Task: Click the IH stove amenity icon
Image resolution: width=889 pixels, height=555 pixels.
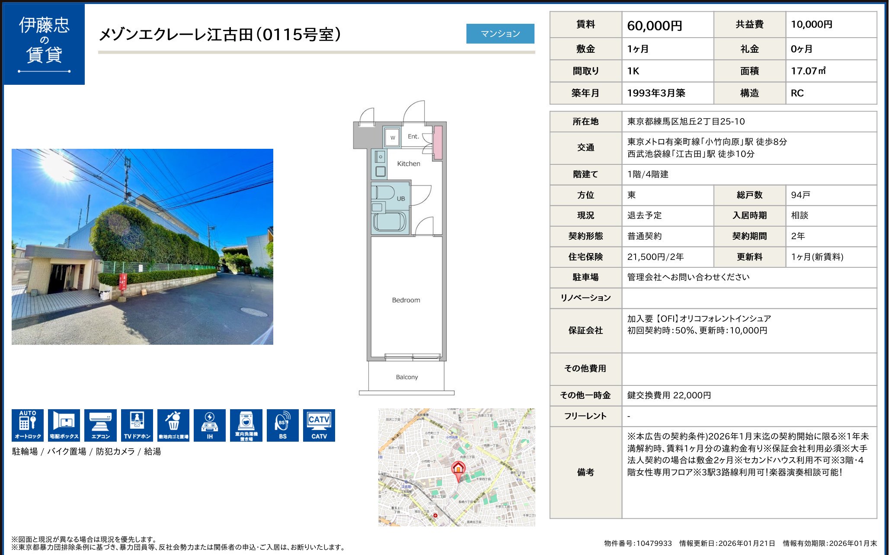Action: tap(210, 425)
